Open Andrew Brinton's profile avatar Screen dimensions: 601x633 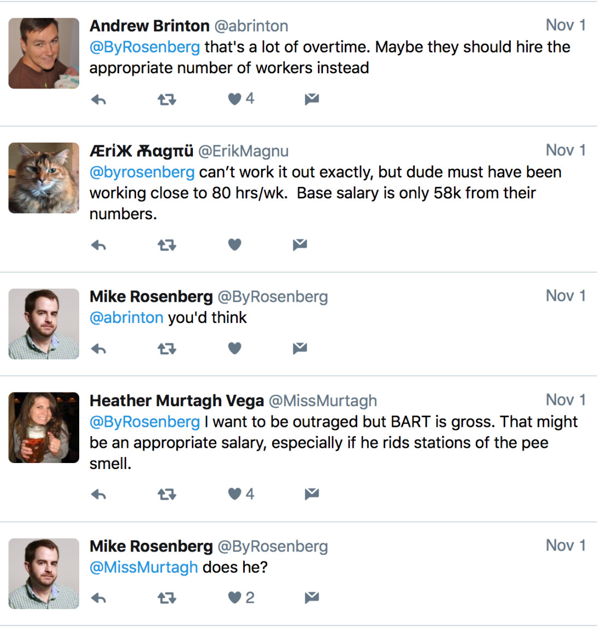click(x=44, y=53)
